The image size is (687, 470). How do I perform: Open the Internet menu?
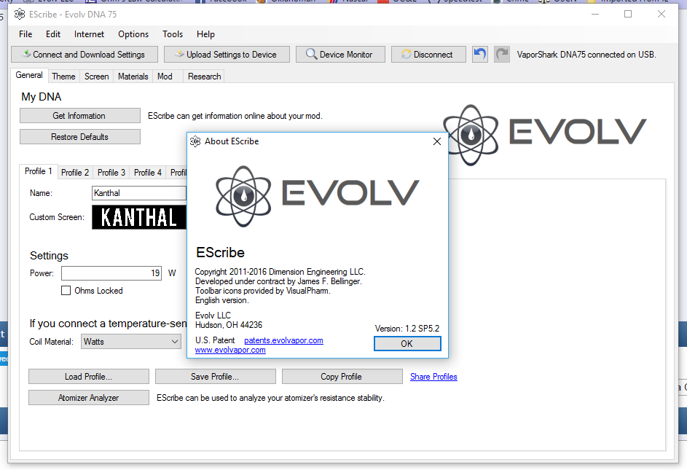click(x=89, y=34)
